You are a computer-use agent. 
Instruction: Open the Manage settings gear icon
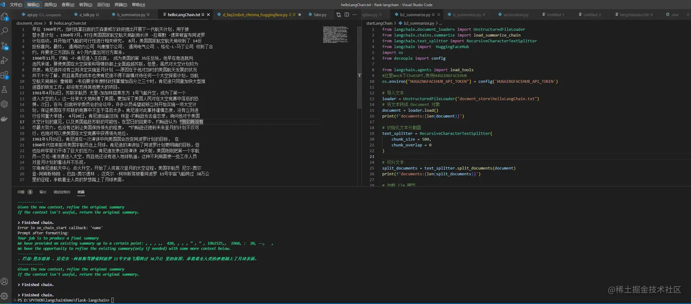point(5,296)
